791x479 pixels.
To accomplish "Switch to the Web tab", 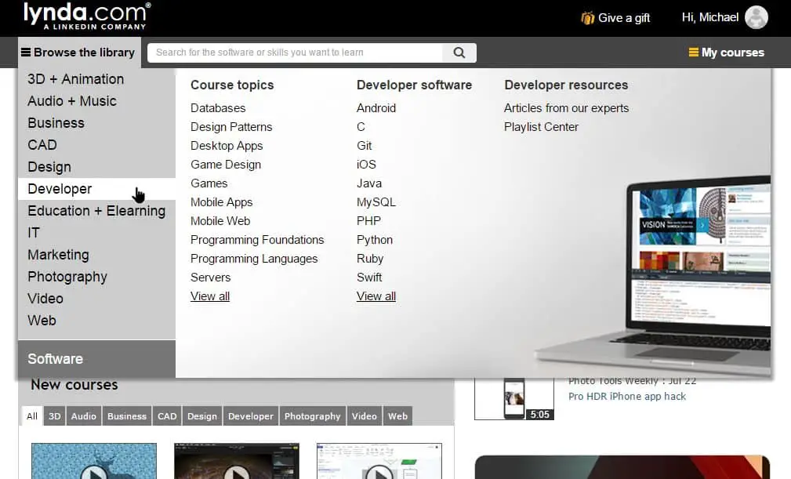I will tap(397, 416).
